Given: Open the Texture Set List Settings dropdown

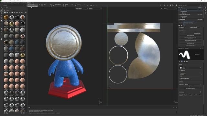Looking at the screenshot, I should coord(200,8).
